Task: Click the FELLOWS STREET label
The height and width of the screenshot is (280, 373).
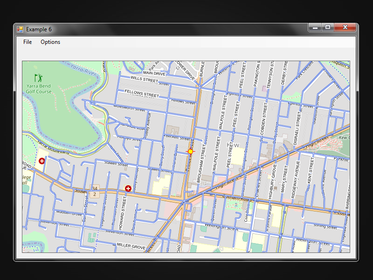Action: 142,93
